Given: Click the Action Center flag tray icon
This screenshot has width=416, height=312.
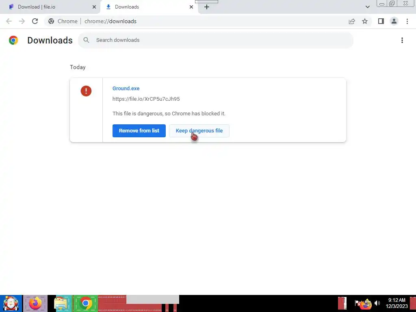Looking at the screenshot, I should pos(357,303).
